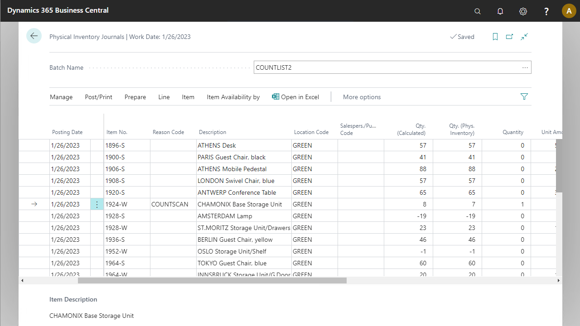Click the Quantity column header

(x=513, y=132)
